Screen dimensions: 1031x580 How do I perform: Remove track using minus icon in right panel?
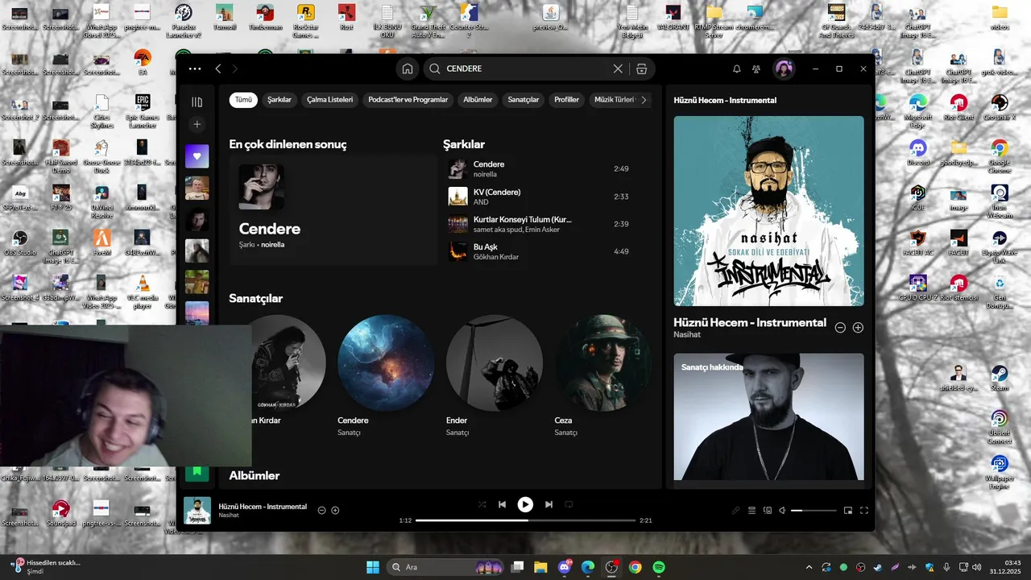point(840,328)
